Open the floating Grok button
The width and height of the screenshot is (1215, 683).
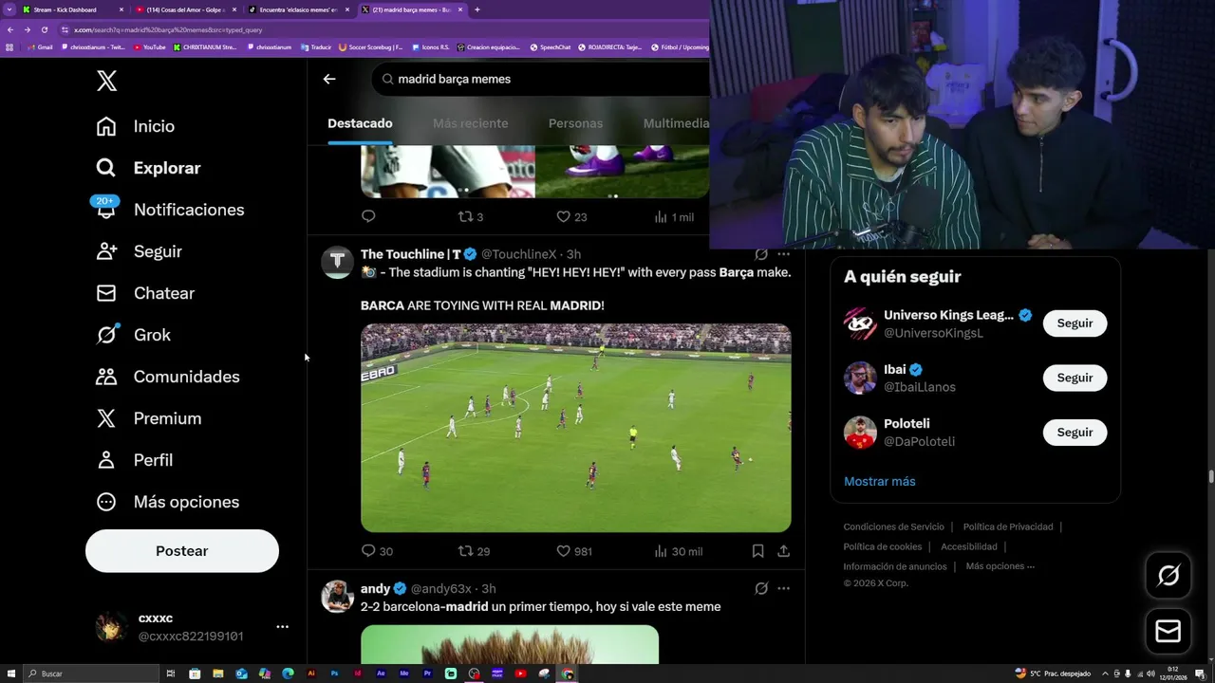point(1168,575)
